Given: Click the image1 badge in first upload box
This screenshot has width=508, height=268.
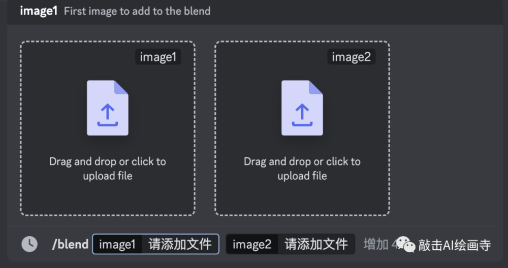Looking at the screenshot, I should (158, 57).
